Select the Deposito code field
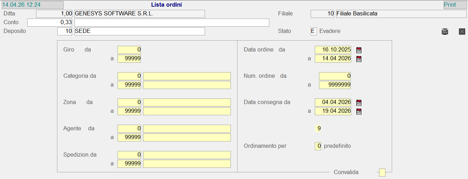The height and width of the screenshot is (179, 468). coord(65,31)
